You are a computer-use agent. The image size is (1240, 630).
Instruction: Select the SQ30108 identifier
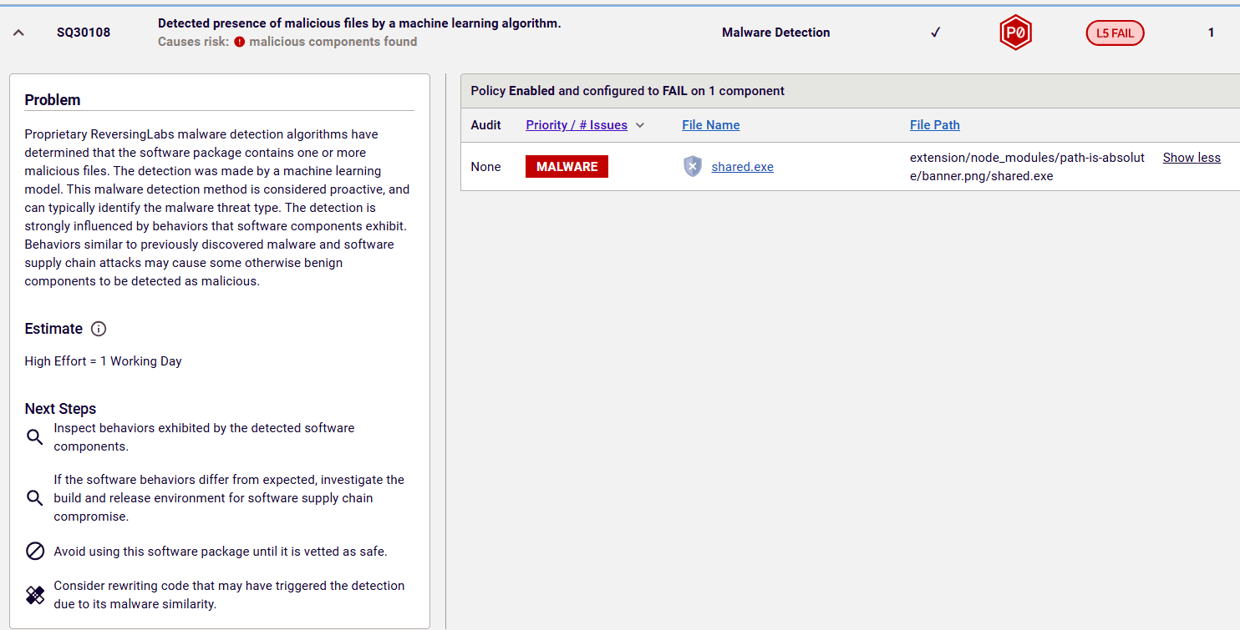pyautogui.click(x=83, y=32)
